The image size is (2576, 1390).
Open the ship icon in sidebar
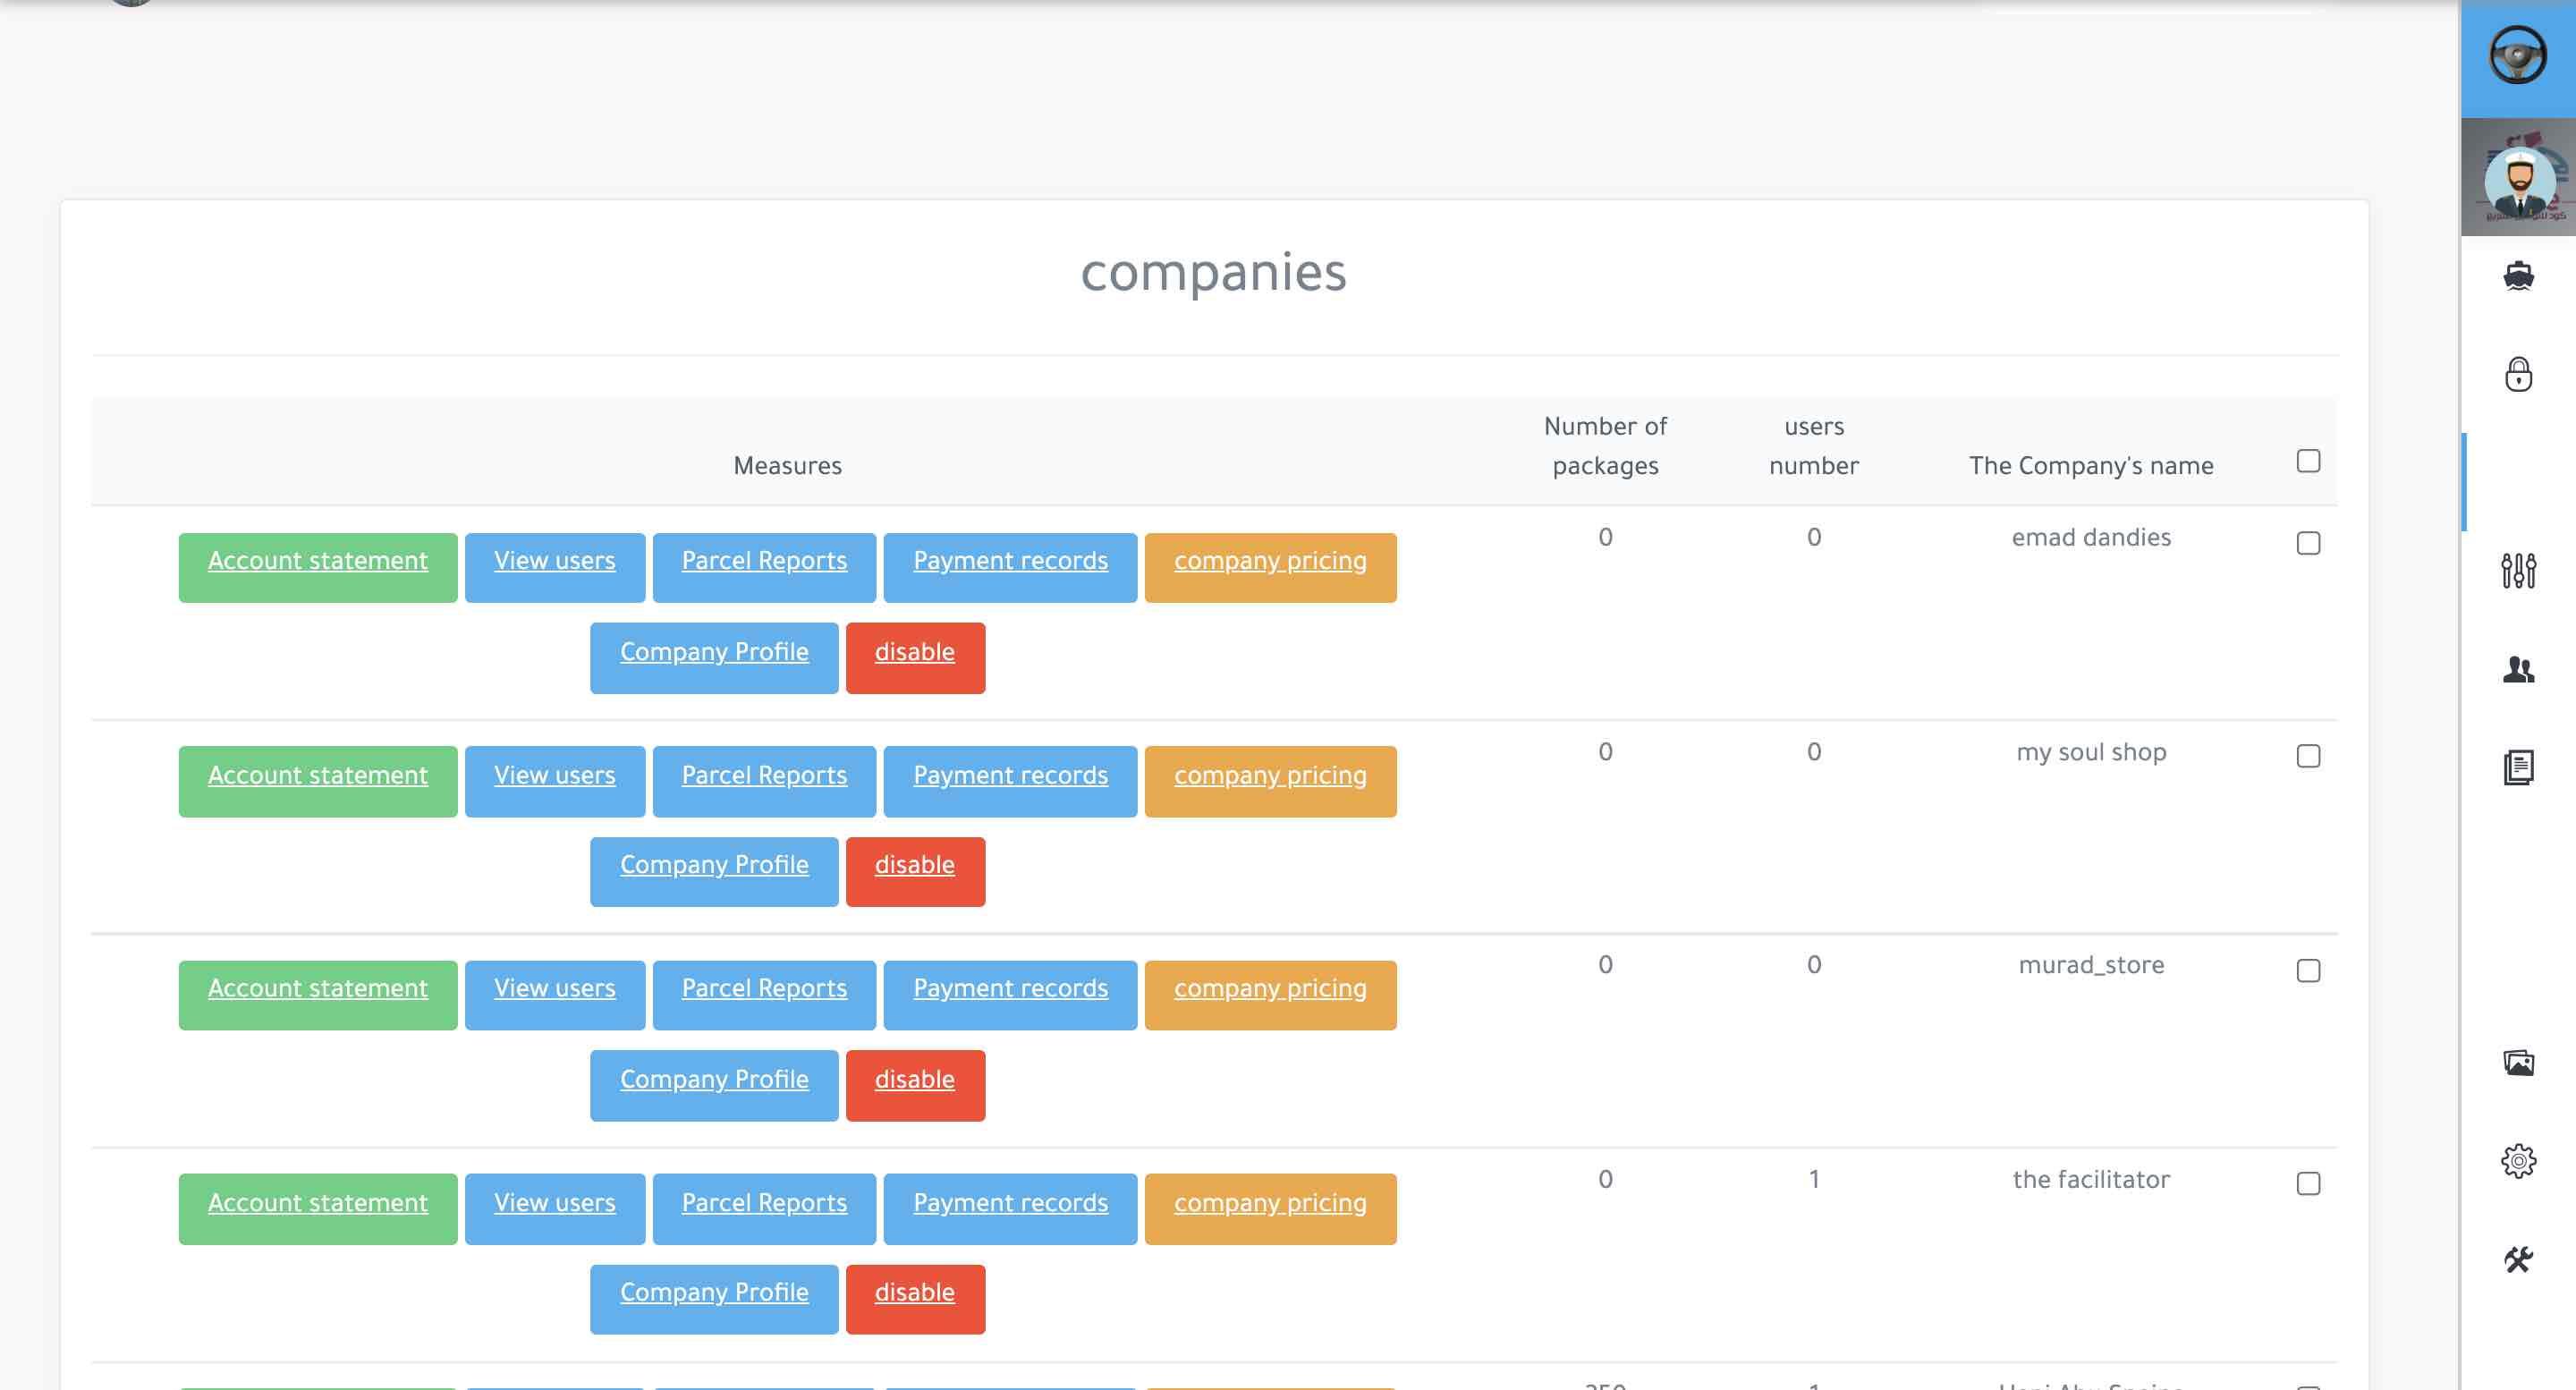point(2518,275)
